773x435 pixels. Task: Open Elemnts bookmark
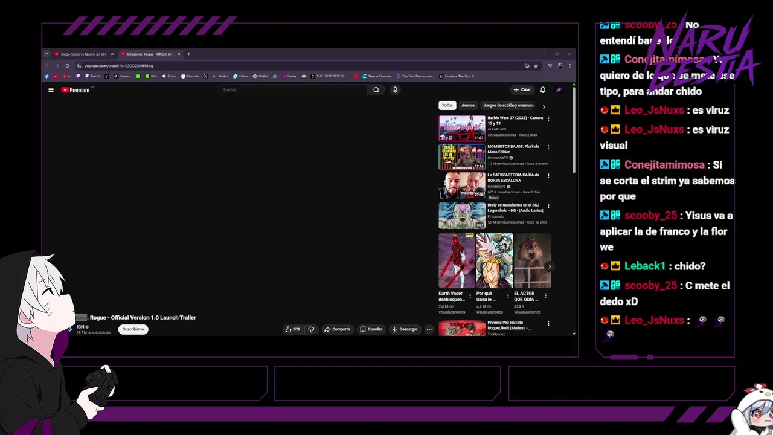pos(190,76)
